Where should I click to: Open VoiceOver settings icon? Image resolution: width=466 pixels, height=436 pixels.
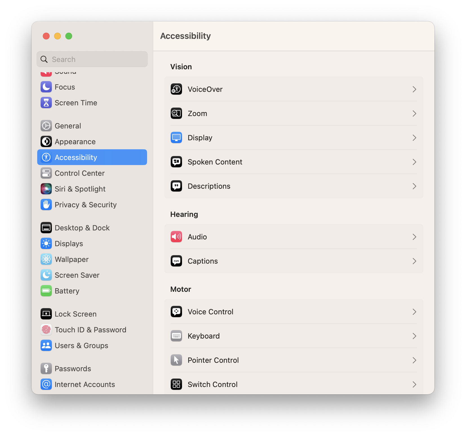[176, 89]
